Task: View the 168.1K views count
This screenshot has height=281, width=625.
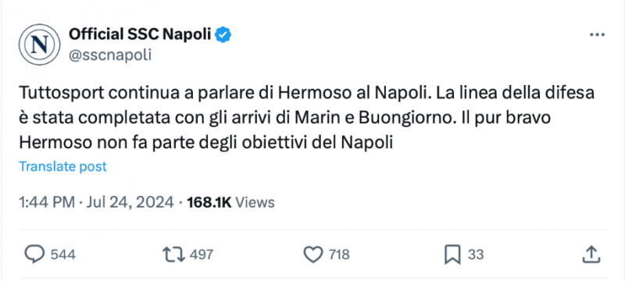Action: (209, 202)
